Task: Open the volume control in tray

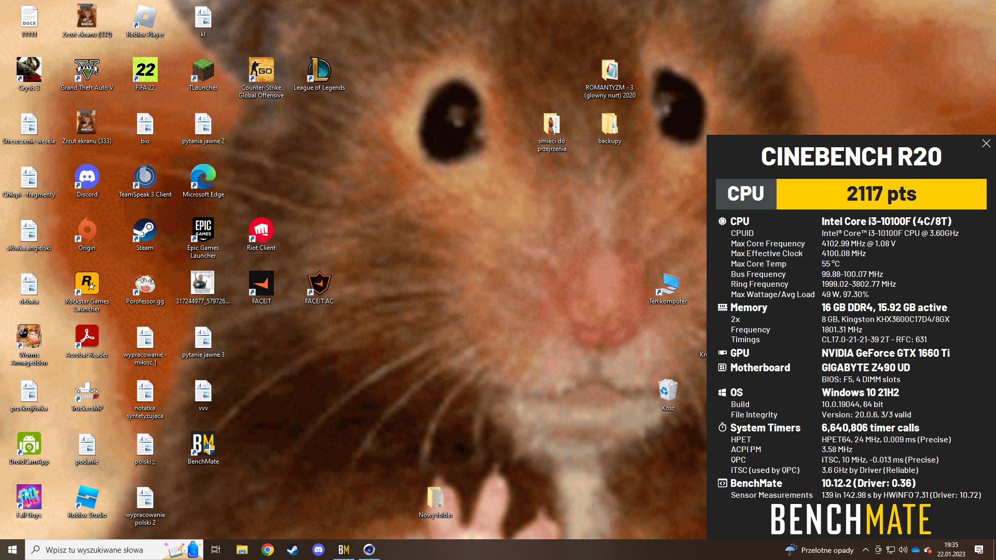Action: click(x=903, y=550)
